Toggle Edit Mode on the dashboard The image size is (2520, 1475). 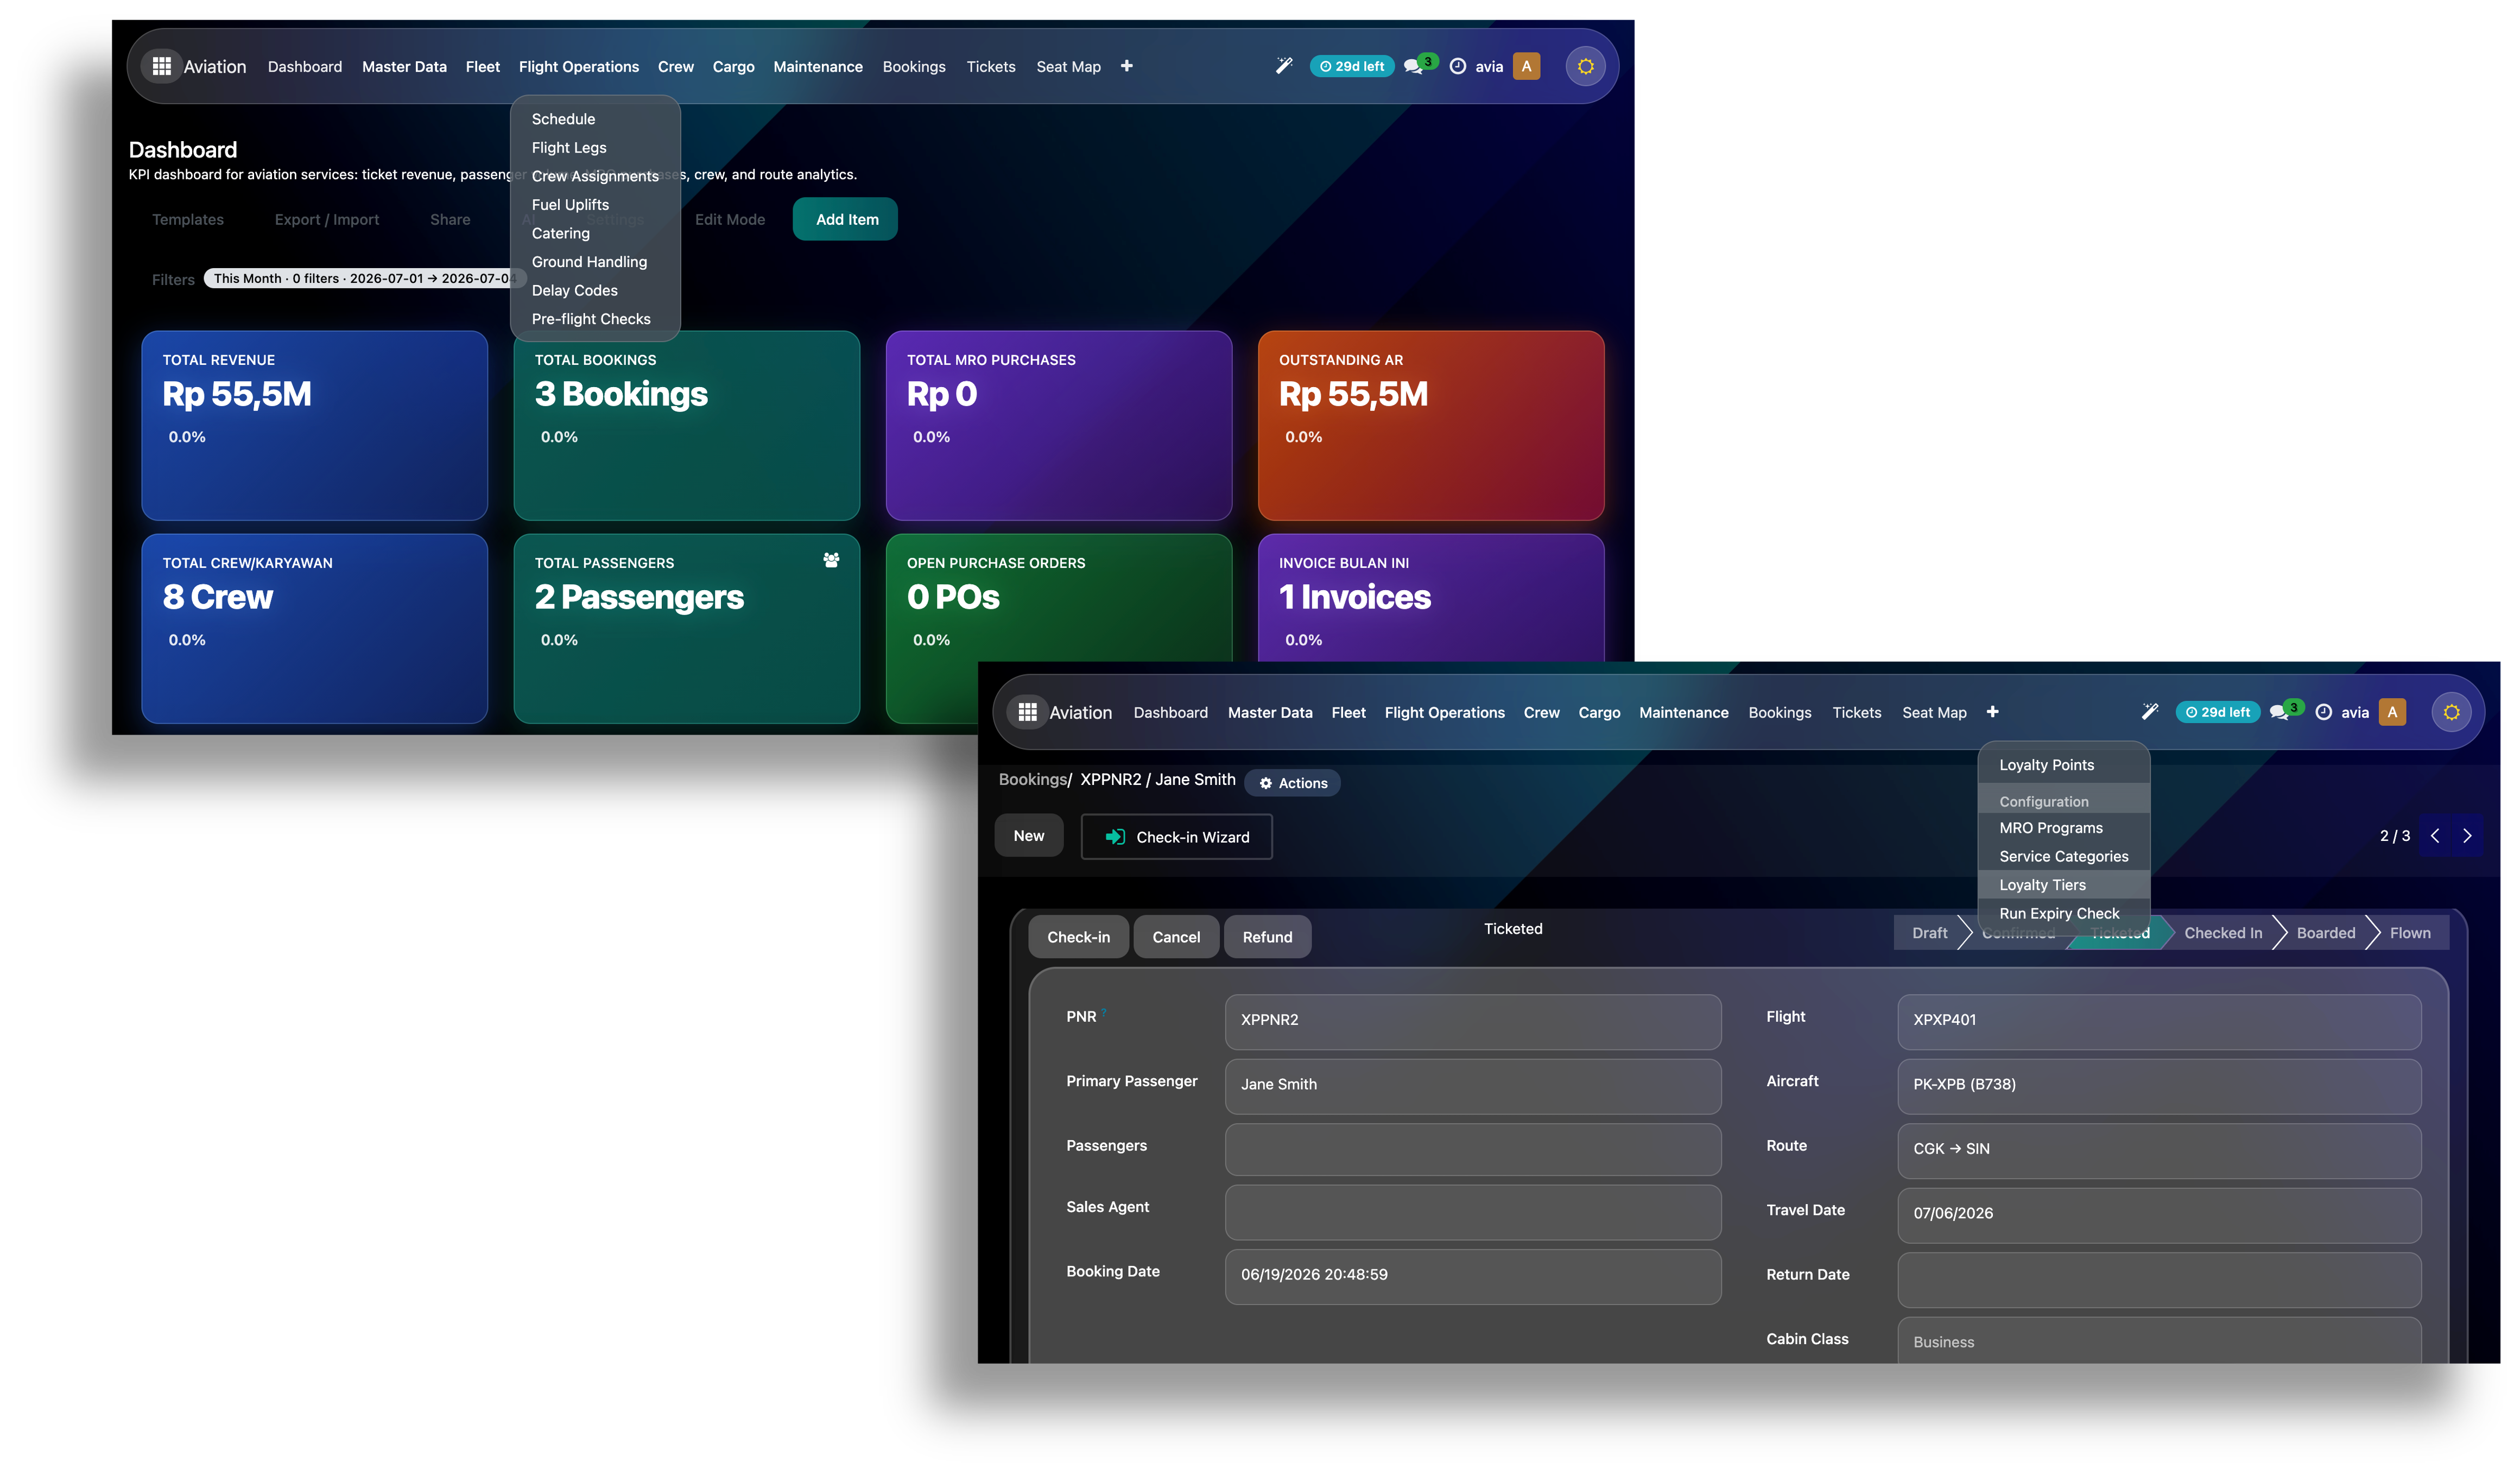[730, 220]
